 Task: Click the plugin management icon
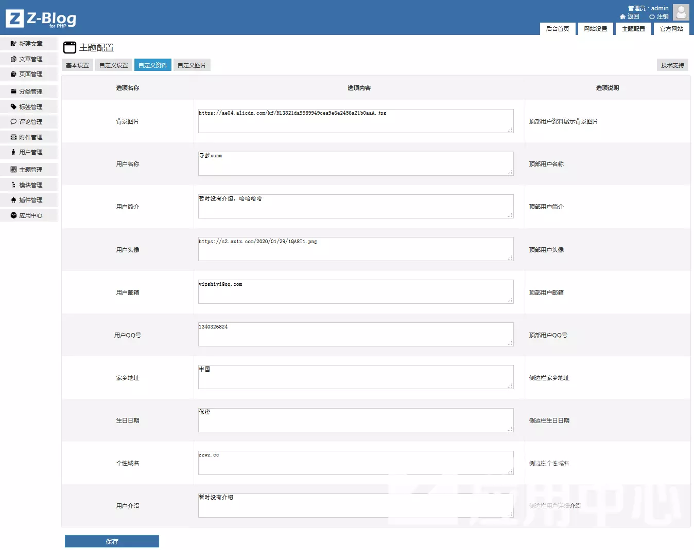point(13,200)
